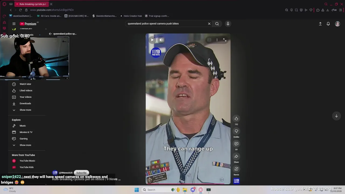The width and height of the screenshot is (345, 194).
Task: Select the Rule-breaking cyclists tab
Action: (x=32, y=4)
